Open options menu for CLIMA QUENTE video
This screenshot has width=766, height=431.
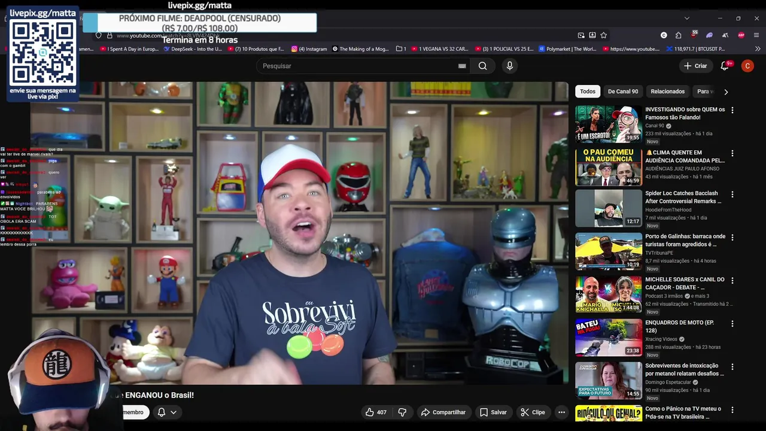coord(732,153)
